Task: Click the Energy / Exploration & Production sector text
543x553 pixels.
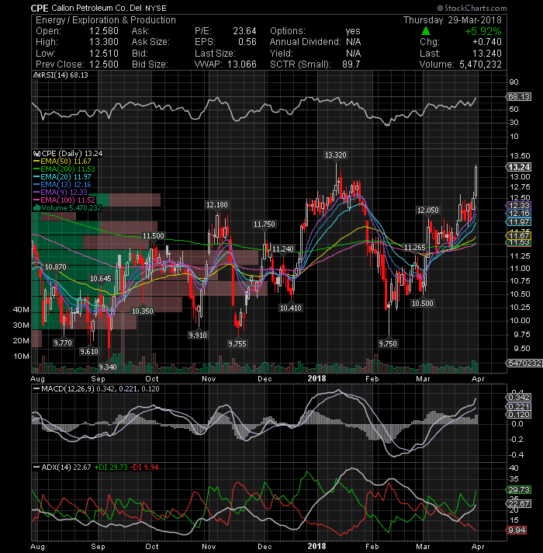Action: pos(105,20)
